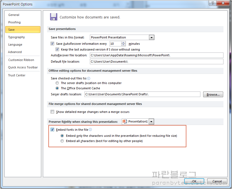This screenshot has height=189, width=232.
Task: Increase AutoRecover minutes with up arrow
Action: click(123, 43)
